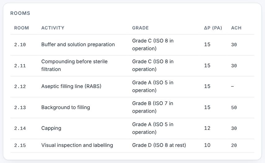Click ACH value 30 in room 2.11 row

coord(234,66)
